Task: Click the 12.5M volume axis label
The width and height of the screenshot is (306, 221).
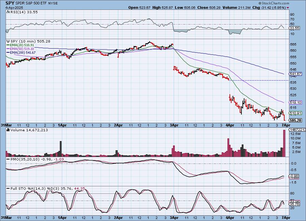Action: click(295, 134)
